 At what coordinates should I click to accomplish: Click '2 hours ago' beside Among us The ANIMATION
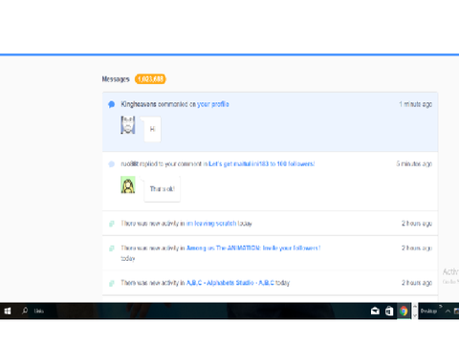(x=417, y=247)
